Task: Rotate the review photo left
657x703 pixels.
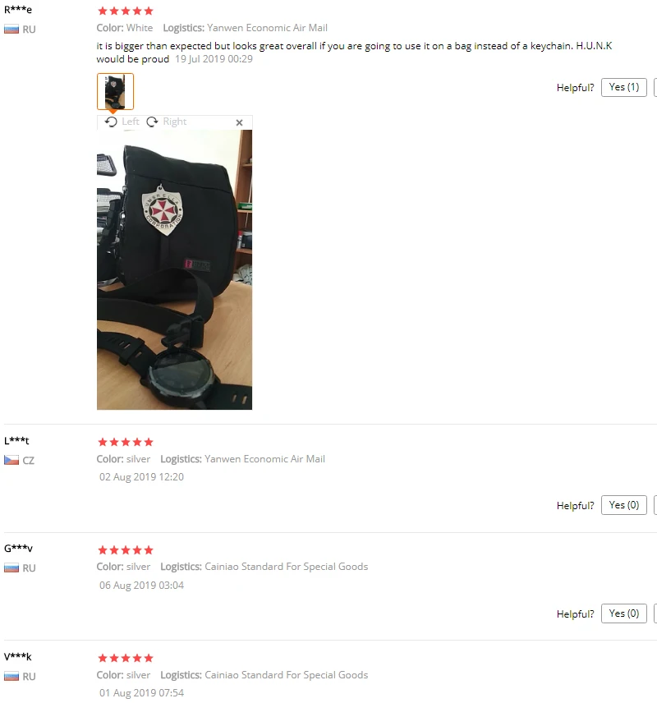Action: [122, 122]
